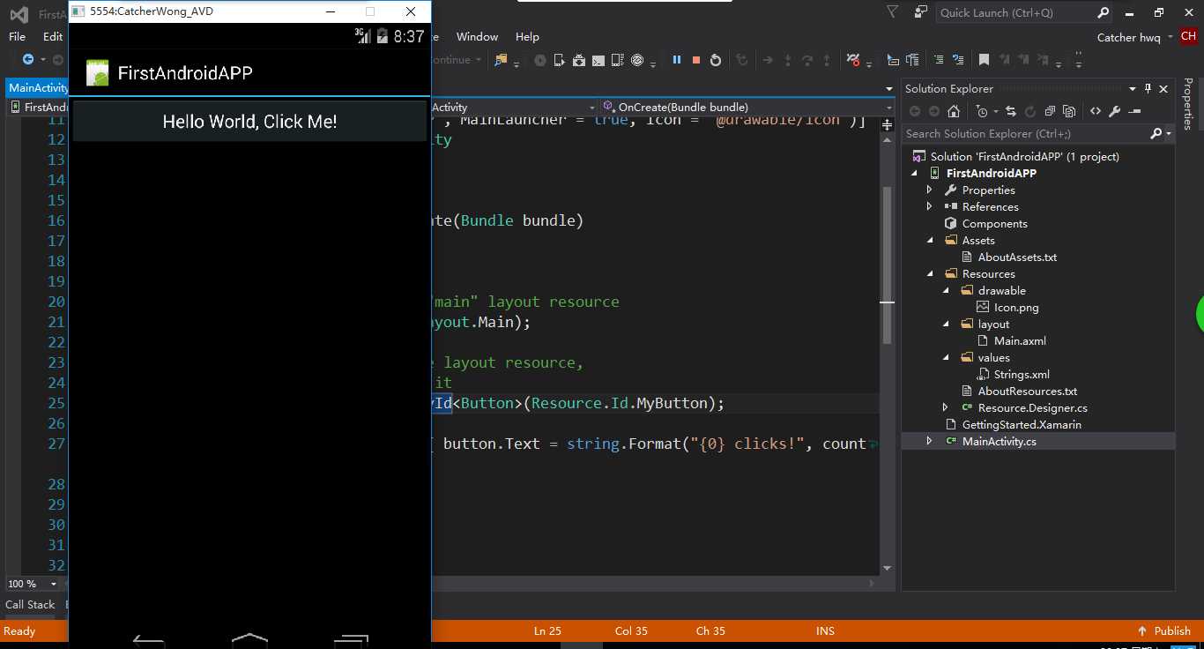Image resolution: width=1204 pixels, height=649 pixels.
Task: Click the Navigate Backward blue arrow
Action: click(x=28, y=60)
